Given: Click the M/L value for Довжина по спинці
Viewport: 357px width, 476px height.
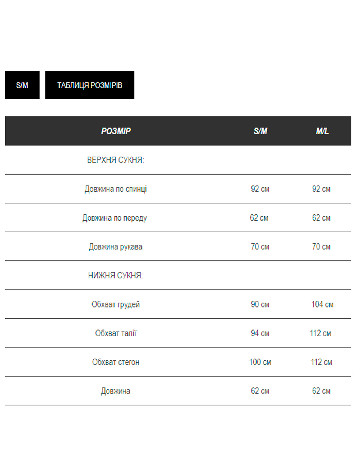Looking at the screenshot, I should [321, 189].
